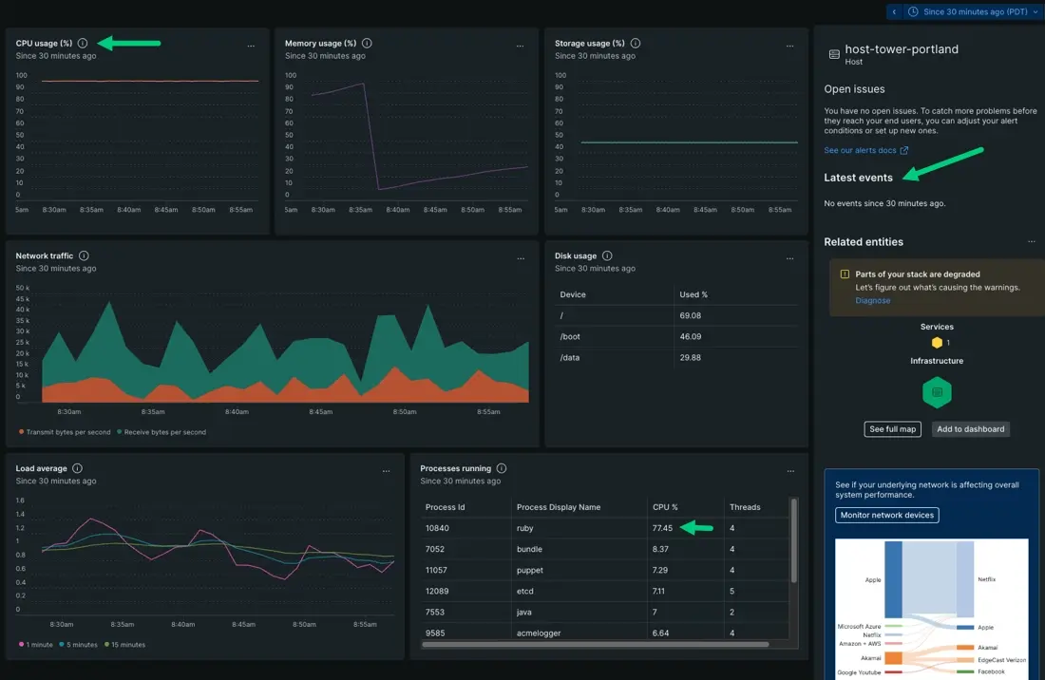The image size is (1045, 680).
Task: Click the Processes running info icon
Action: [x=501, y=469]
